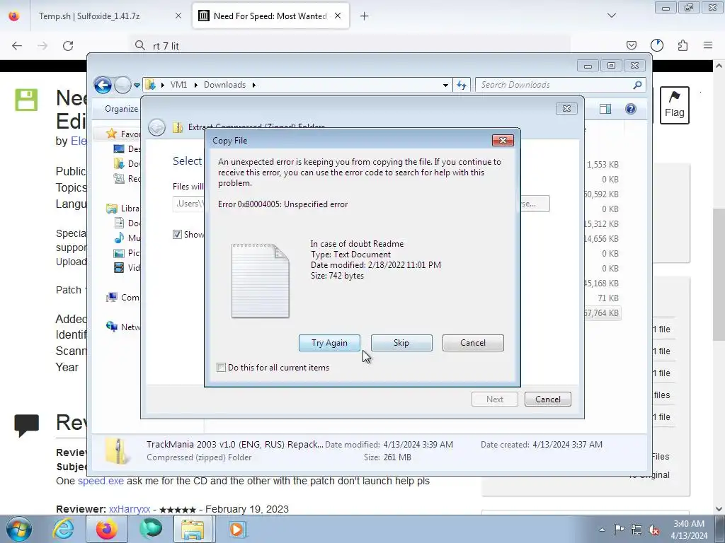The image size is (725, 543).
Task: Switch to Need For Speed browser tab
Action: pyautogui.click(x=270, y=16)
